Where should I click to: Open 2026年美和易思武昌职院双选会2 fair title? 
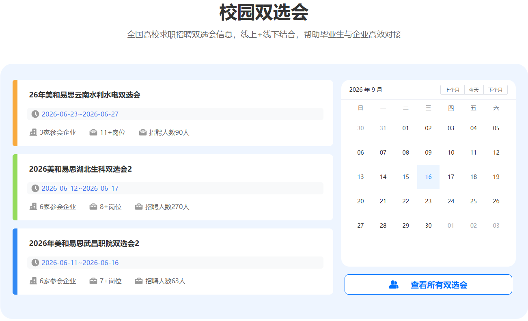84,243
